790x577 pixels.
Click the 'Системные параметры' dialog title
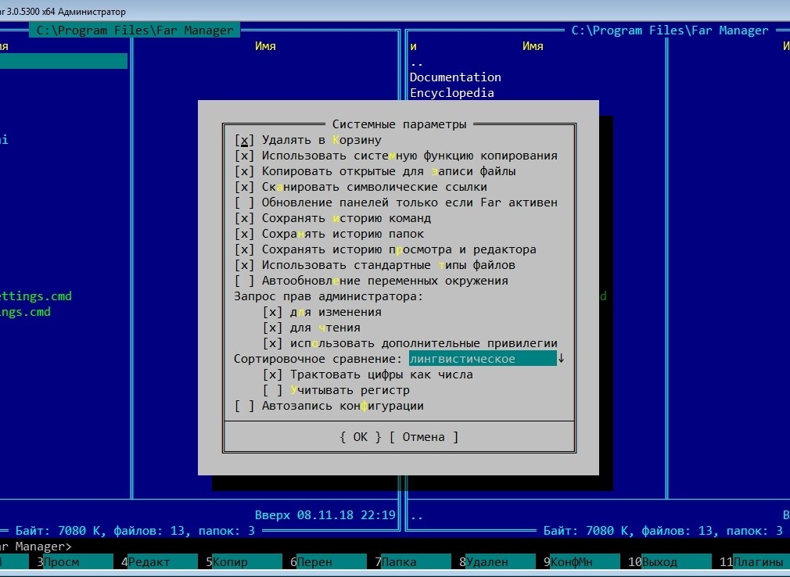point(399,124)
